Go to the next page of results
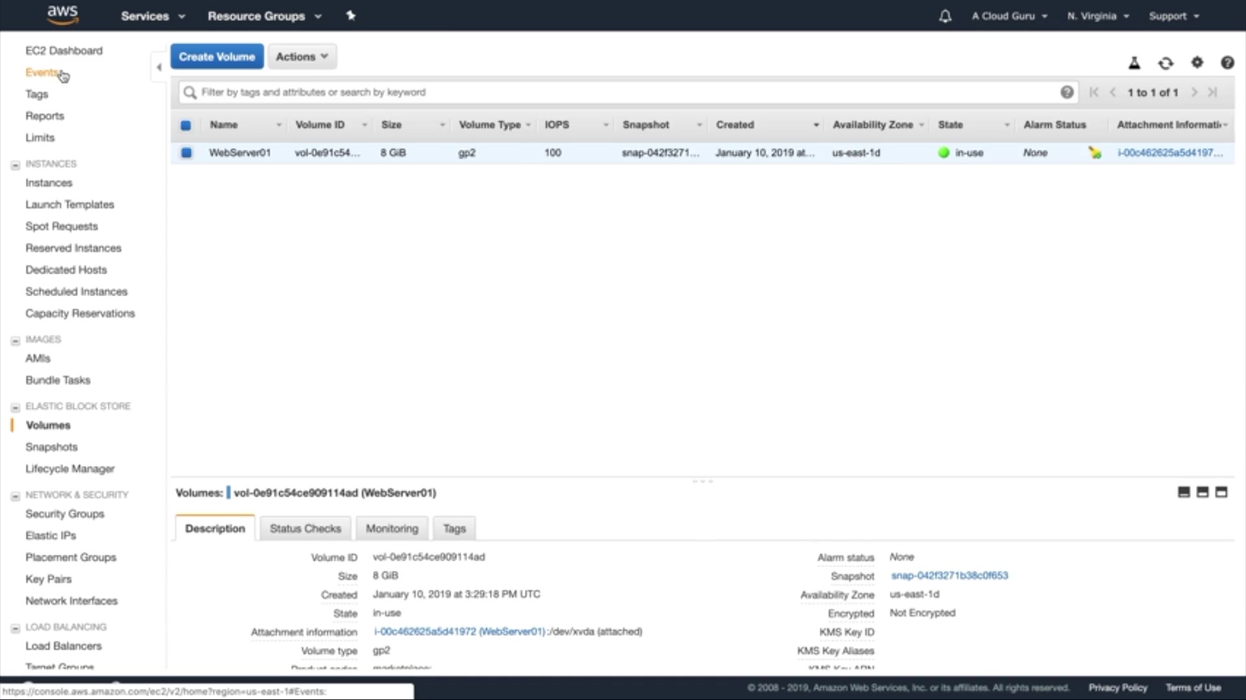 tap(1194, 92)
